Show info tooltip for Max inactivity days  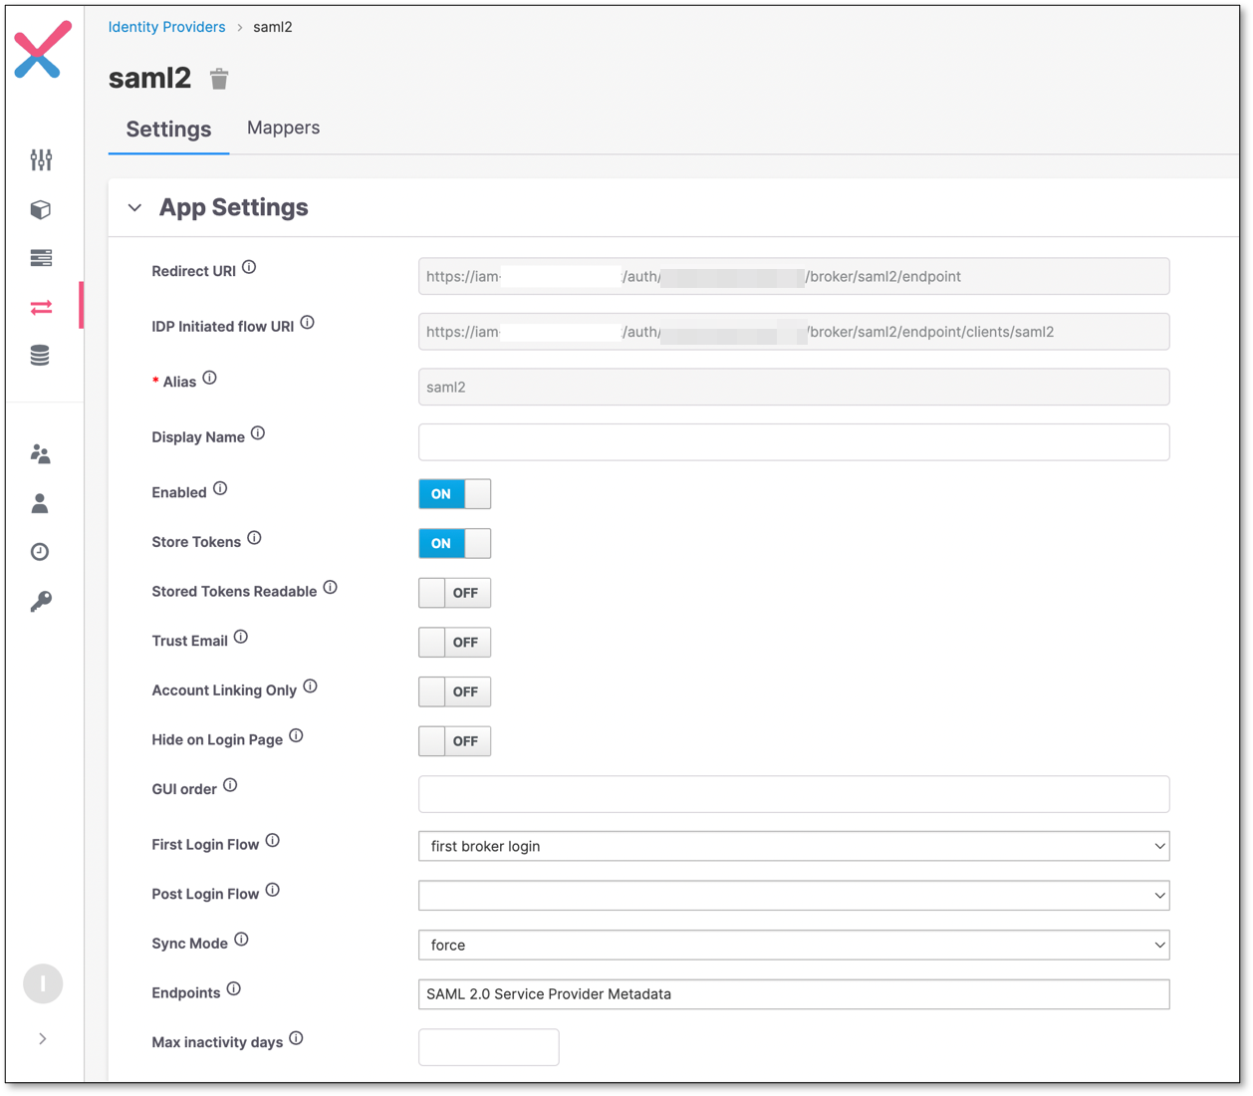[x=296, y=1038]
